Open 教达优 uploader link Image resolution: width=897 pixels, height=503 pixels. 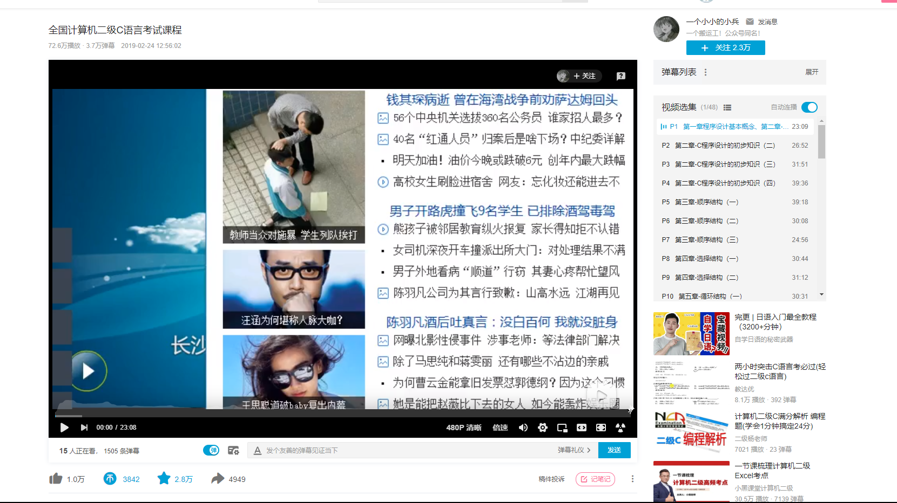[x=744, y=389]
